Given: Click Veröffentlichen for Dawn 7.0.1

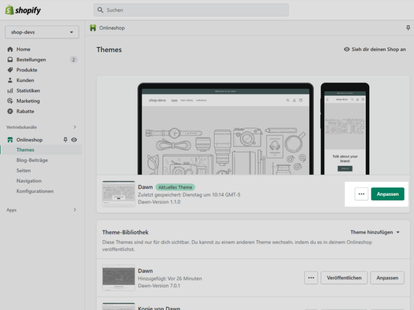Looking at the screenshot, I should (344, 278).
